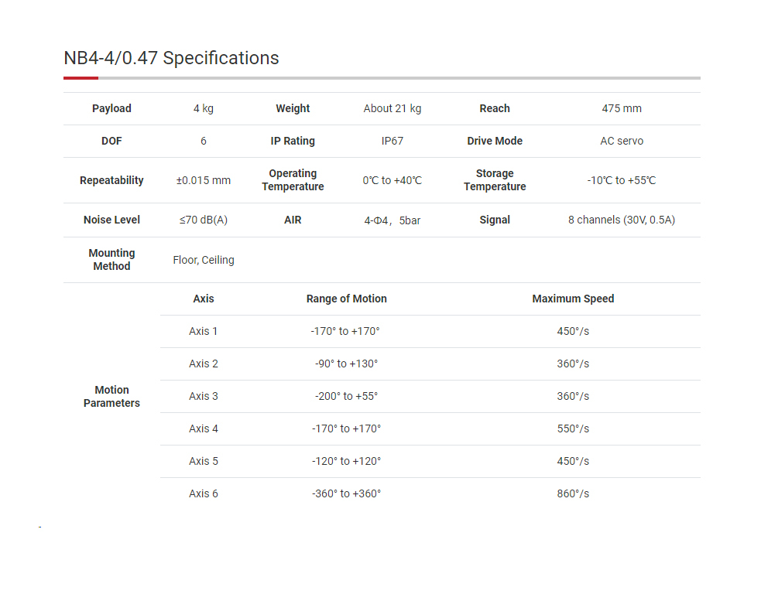Select the AC servo drive mode
This screenshot has width=761, height=594.
(622, 141)
